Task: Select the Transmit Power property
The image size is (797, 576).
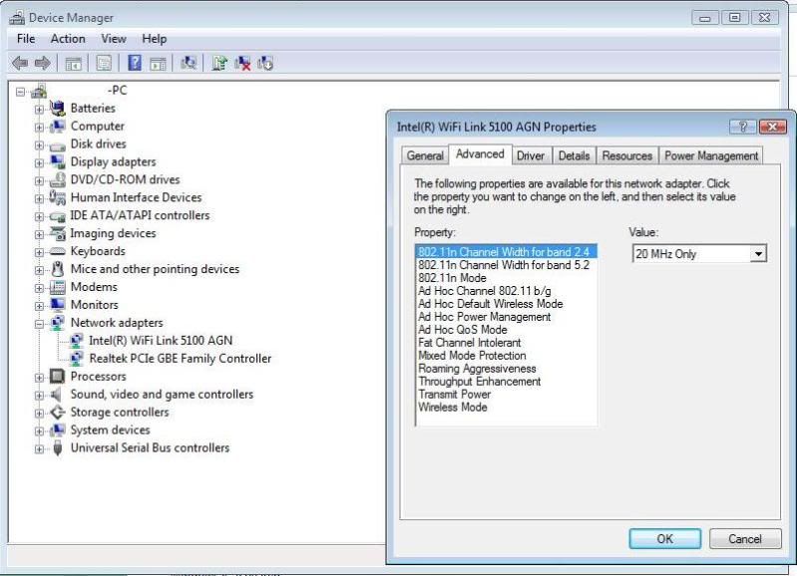Action: pyautogui.click(x=454, y=395)
